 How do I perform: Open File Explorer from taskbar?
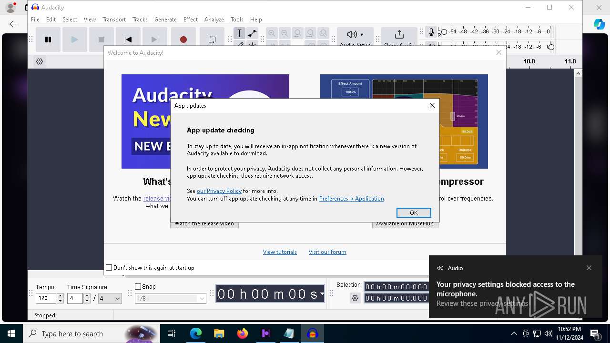pyautogui.click(x=219, y=333)
